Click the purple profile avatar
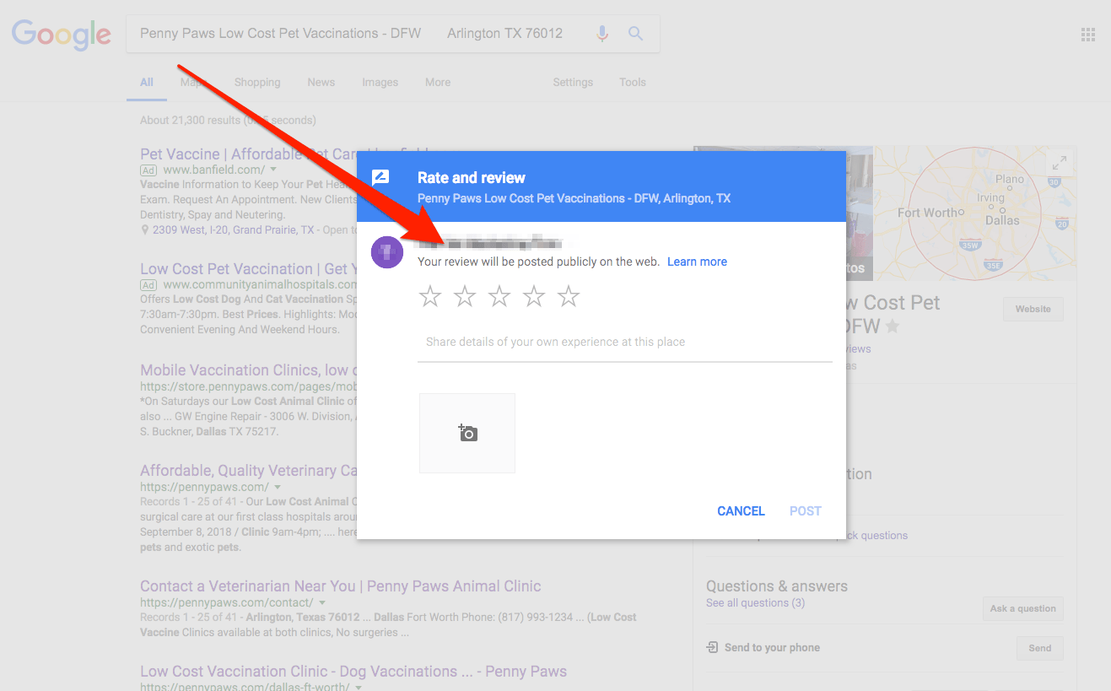Image resolution: width=1111 pixels, height=691 pixels. tap(387, 252)
